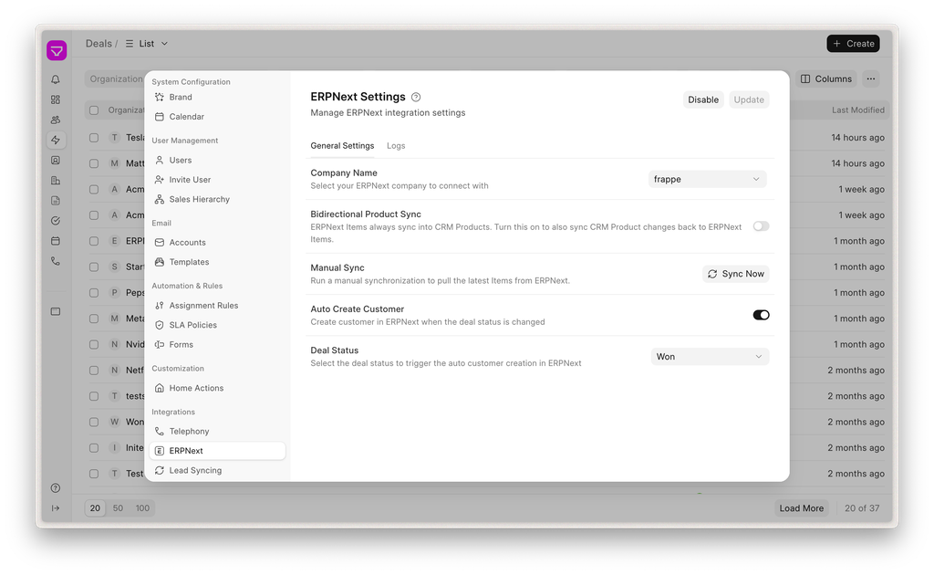Open the calendar icon in left sidebar
Screen dimensions: 934x575
pyautogui.click(x=56, y=241)
